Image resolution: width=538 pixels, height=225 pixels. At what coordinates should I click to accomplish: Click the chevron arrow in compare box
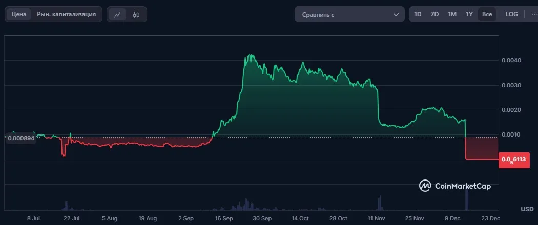(x=396, y=15)
